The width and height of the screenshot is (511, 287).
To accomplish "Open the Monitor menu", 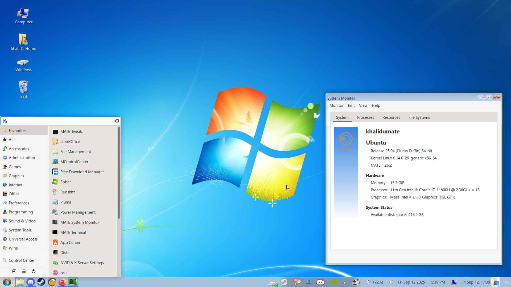I will pyautogui.click(x=336, y=105).
